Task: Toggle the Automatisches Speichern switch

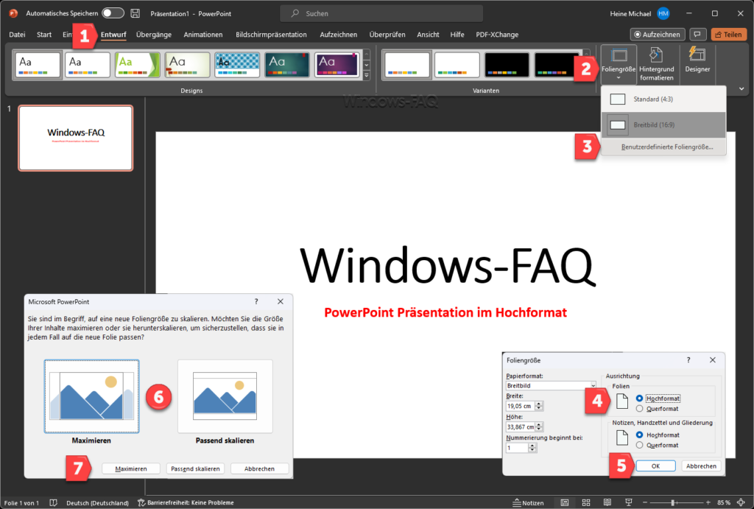Action: pyautogui.click(x=113, y=13)
